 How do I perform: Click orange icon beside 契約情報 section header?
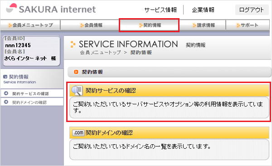coord(76,72)
